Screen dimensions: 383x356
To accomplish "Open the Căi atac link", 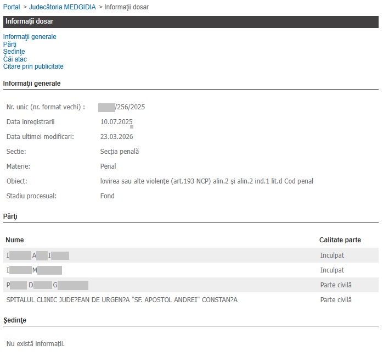I will (x=15, y=59).
